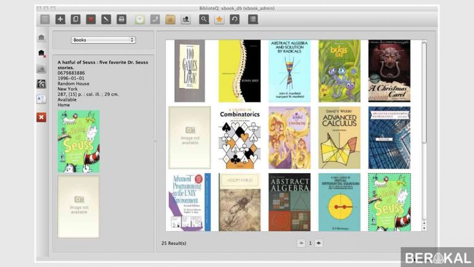Select the Advanced Calculus book cover
The image size is (474, 267).
pyautogui.click(x=339, y=137)
